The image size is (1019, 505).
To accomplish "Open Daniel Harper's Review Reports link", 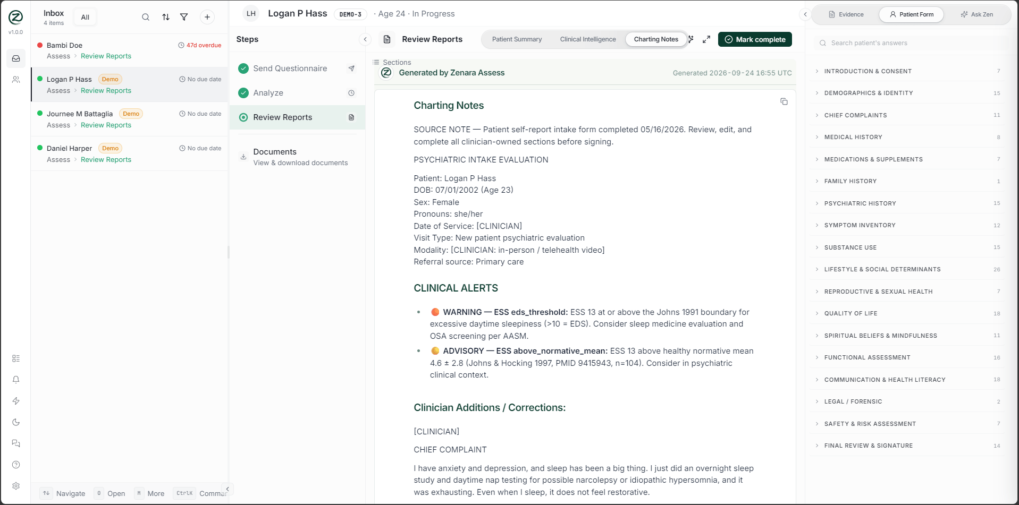I will 106,160.
